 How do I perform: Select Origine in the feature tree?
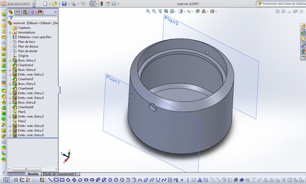(23, 56)
